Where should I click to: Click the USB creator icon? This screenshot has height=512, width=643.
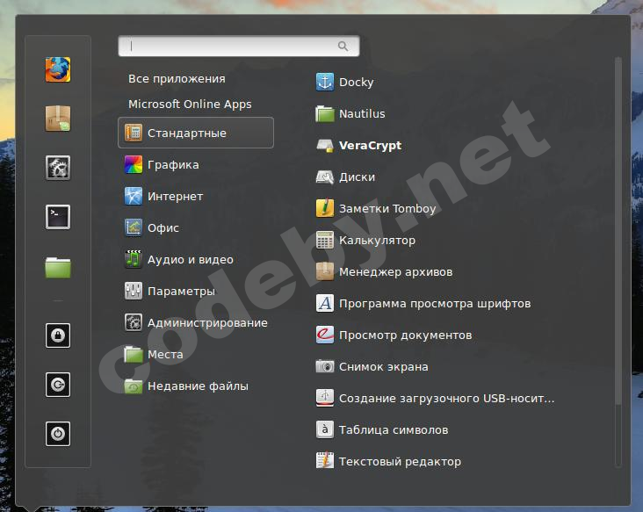pos(325,398)
